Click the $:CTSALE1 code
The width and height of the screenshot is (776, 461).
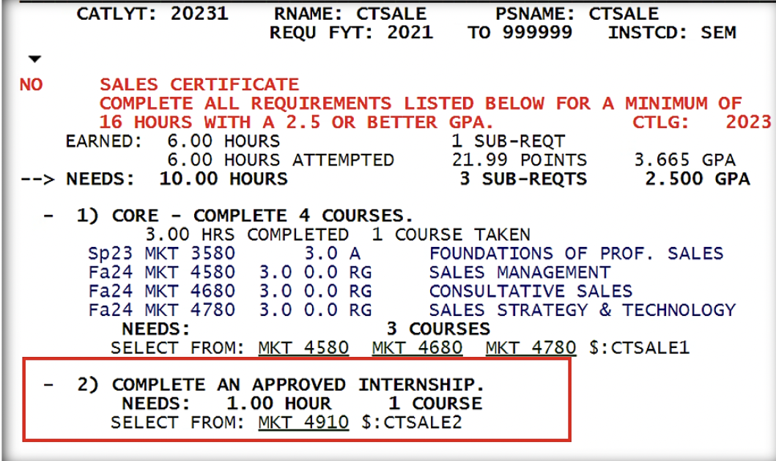click(x=639, y=347)
